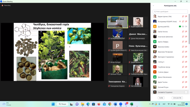Click the Find a participant search field
This screenshot has width=190, height=107.
tap(170, 12)
